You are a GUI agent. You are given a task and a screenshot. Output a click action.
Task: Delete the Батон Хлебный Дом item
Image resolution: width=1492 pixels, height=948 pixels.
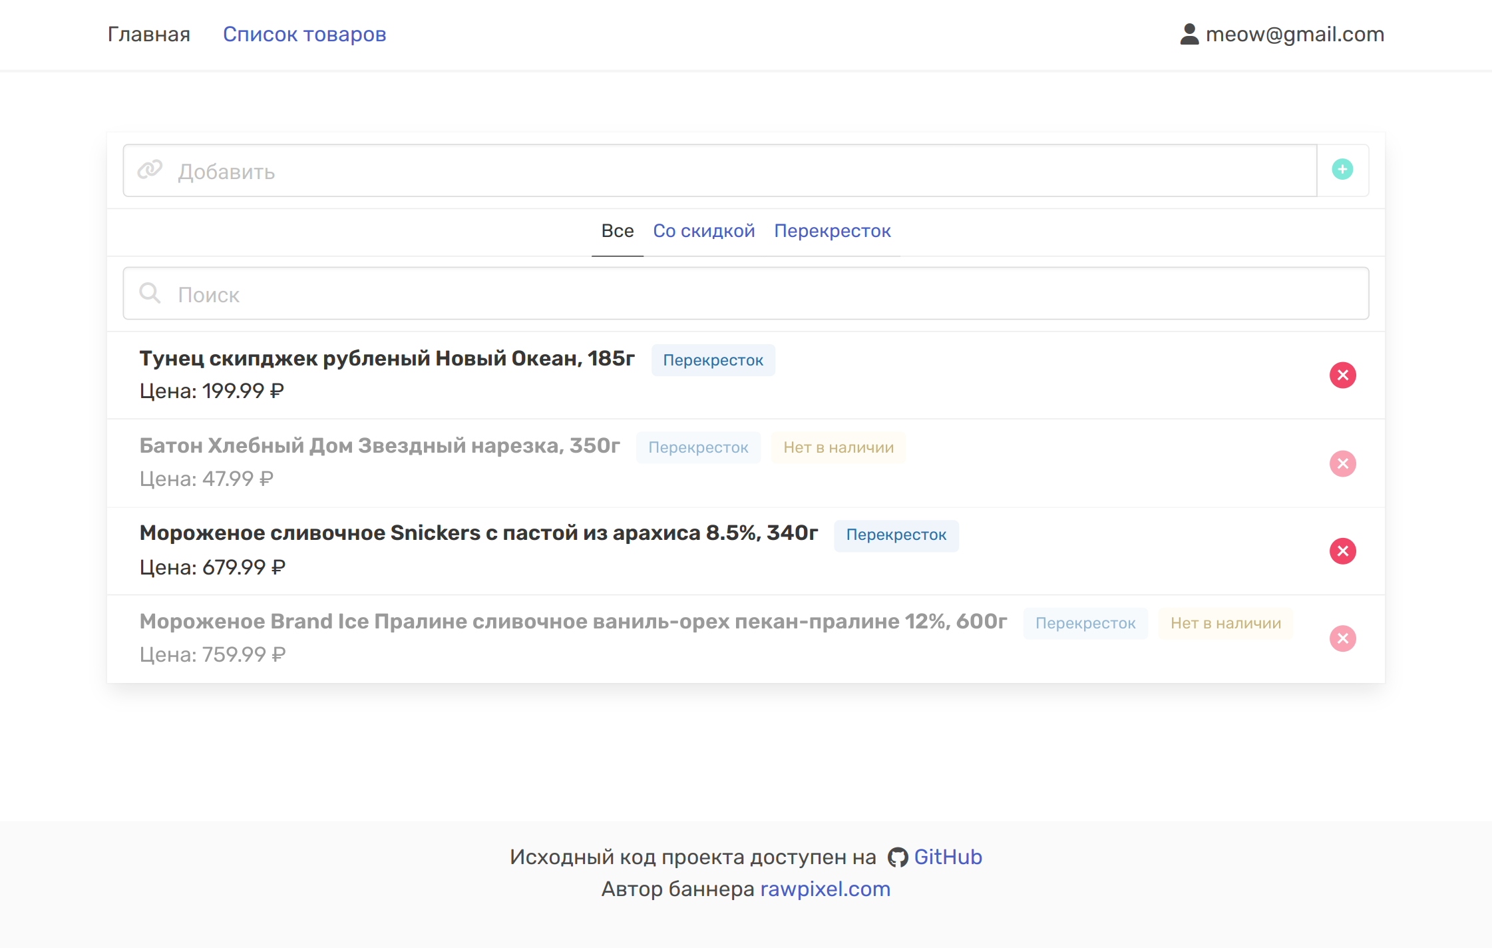pos(1342,463)
